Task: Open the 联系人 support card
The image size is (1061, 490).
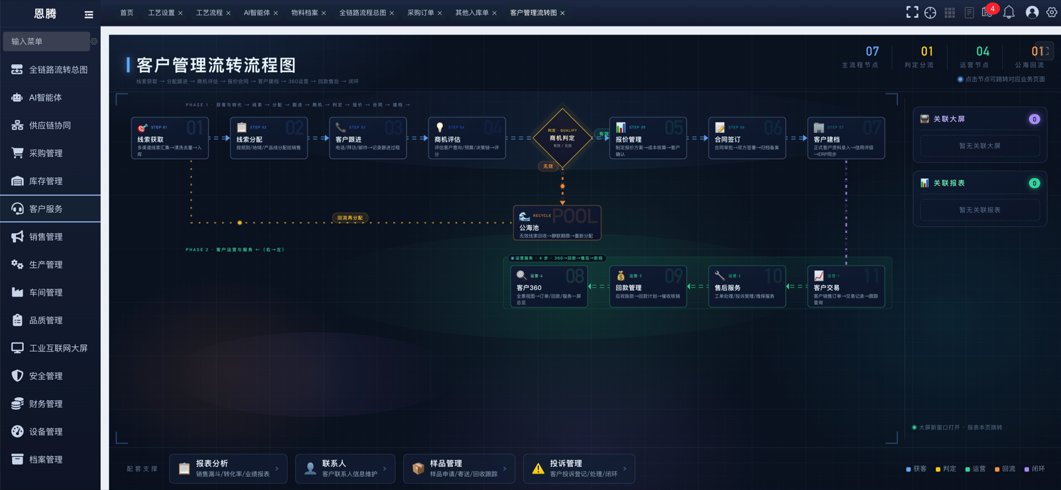Action: click(345, 469)
